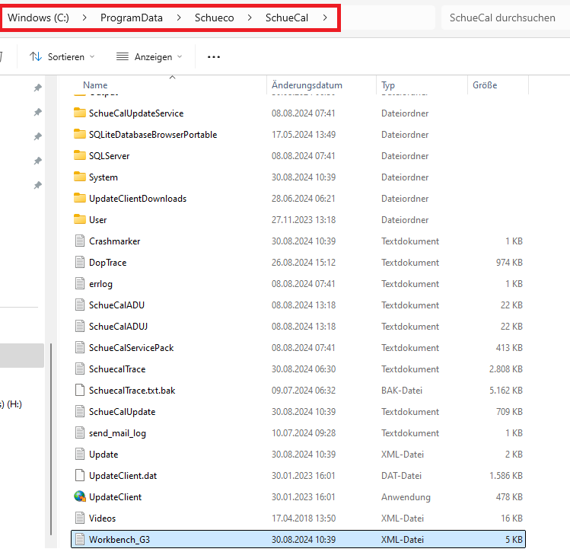Viewport: 570px width, 552px height.
Task: Sort by the Änderungsdatum column header
Action: pyautogui.click(x=307, y=85)
